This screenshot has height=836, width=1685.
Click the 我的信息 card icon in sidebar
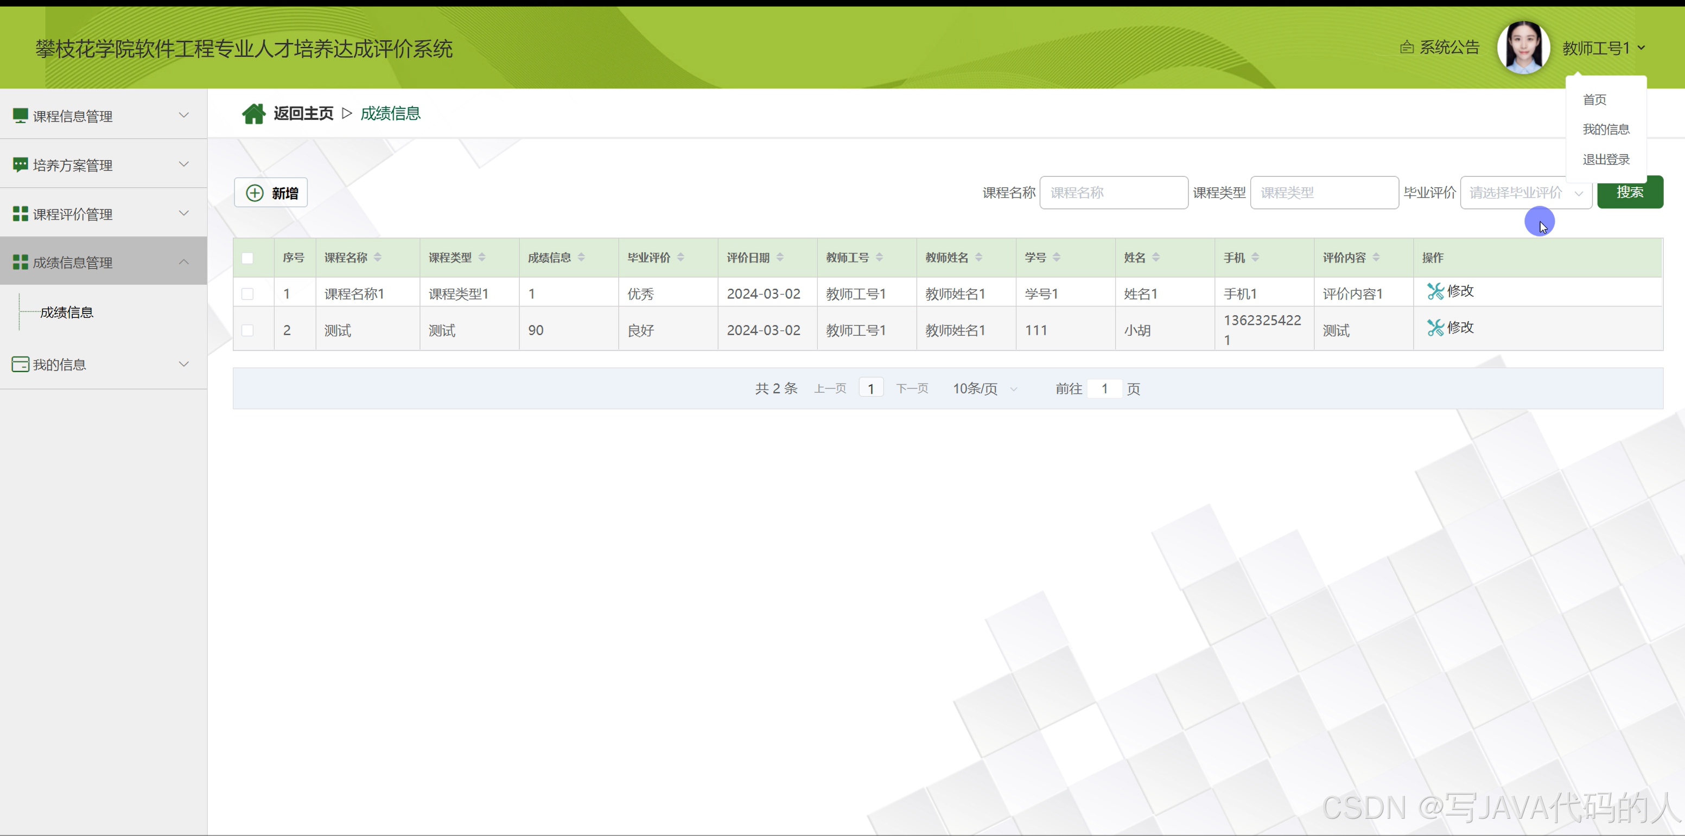[x=20, y=365]
